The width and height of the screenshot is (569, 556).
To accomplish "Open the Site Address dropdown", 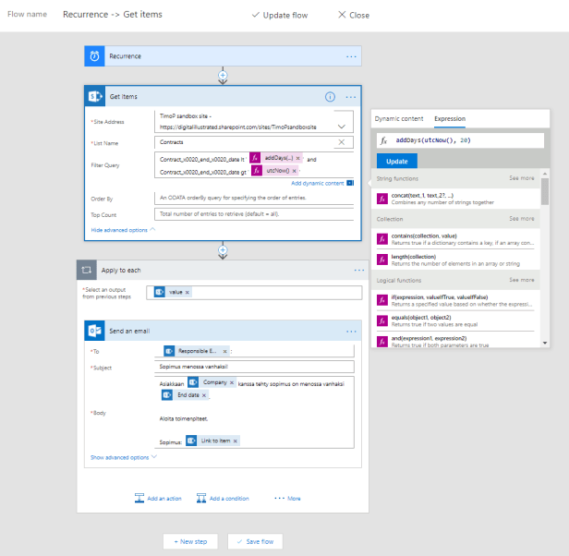I will [x=342, y=125].
